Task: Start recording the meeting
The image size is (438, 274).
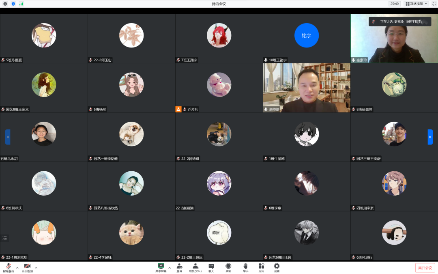Action: click(x=228, y=267)
